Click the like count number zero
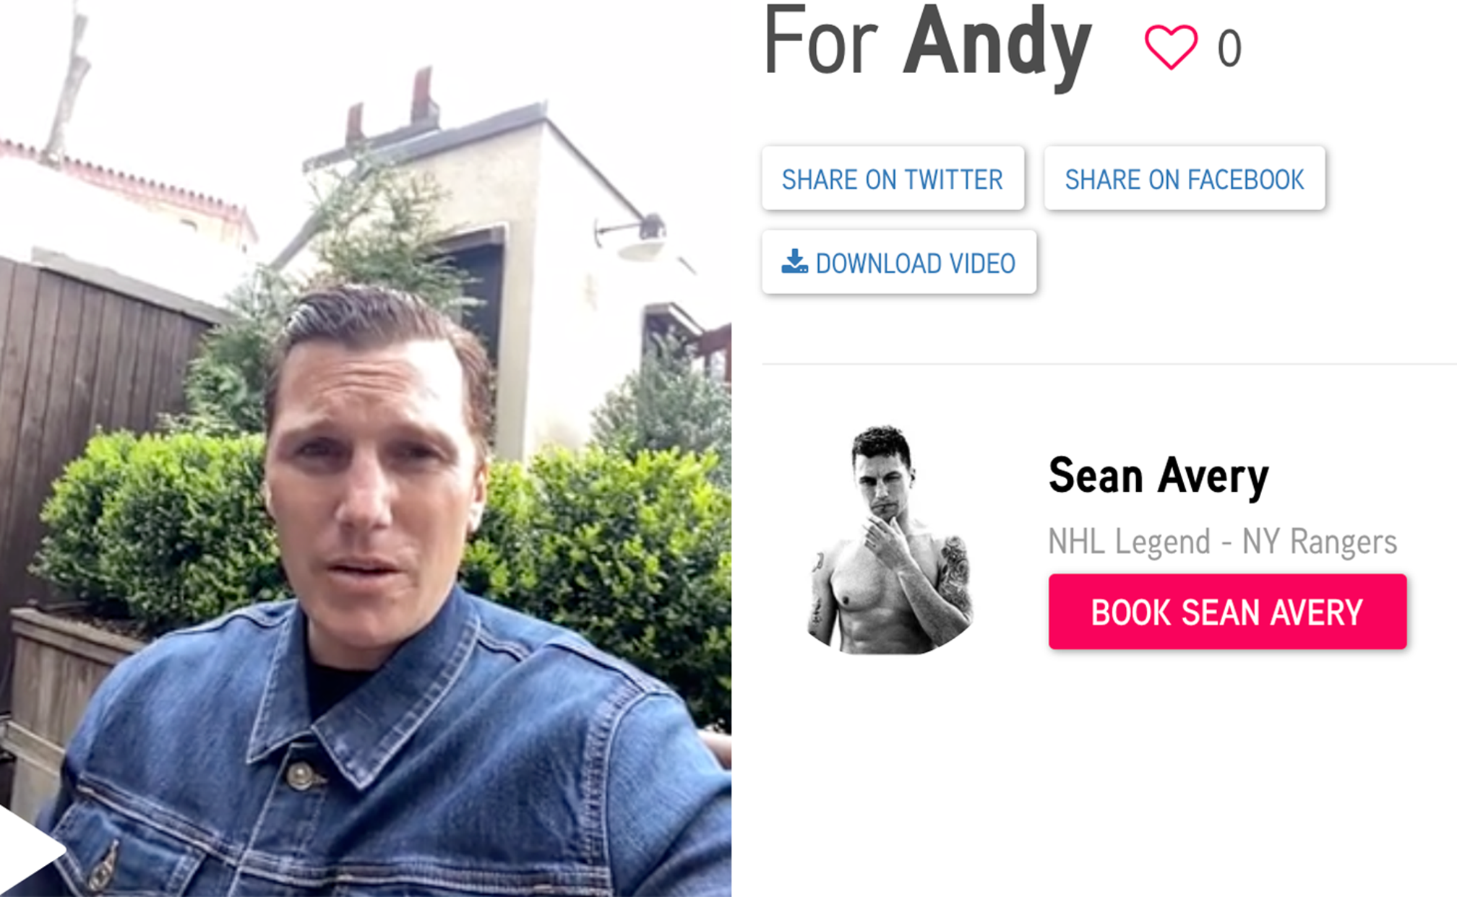Image resolution: width=1457 pixels, height=897 pixels. [1229, 48]
